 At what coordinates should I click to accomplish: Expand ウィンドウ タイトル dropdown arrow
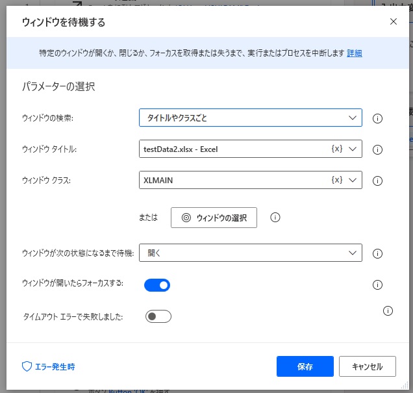pyautogui.click(x=353, y=149)
